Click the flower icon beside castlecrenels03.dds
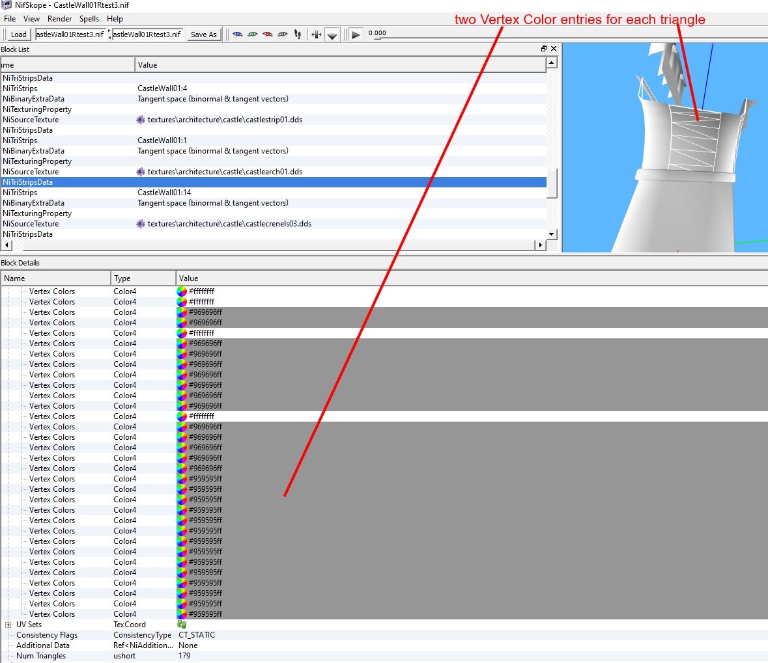The width and height of the screenshot is (768, 663). point(140,224)
